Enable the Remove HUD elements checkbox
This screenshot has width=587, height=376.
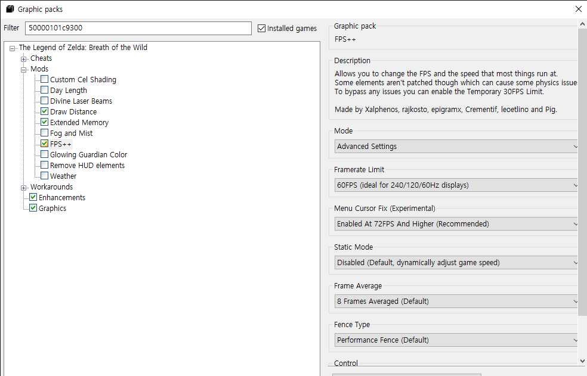(x=45, y=165)
